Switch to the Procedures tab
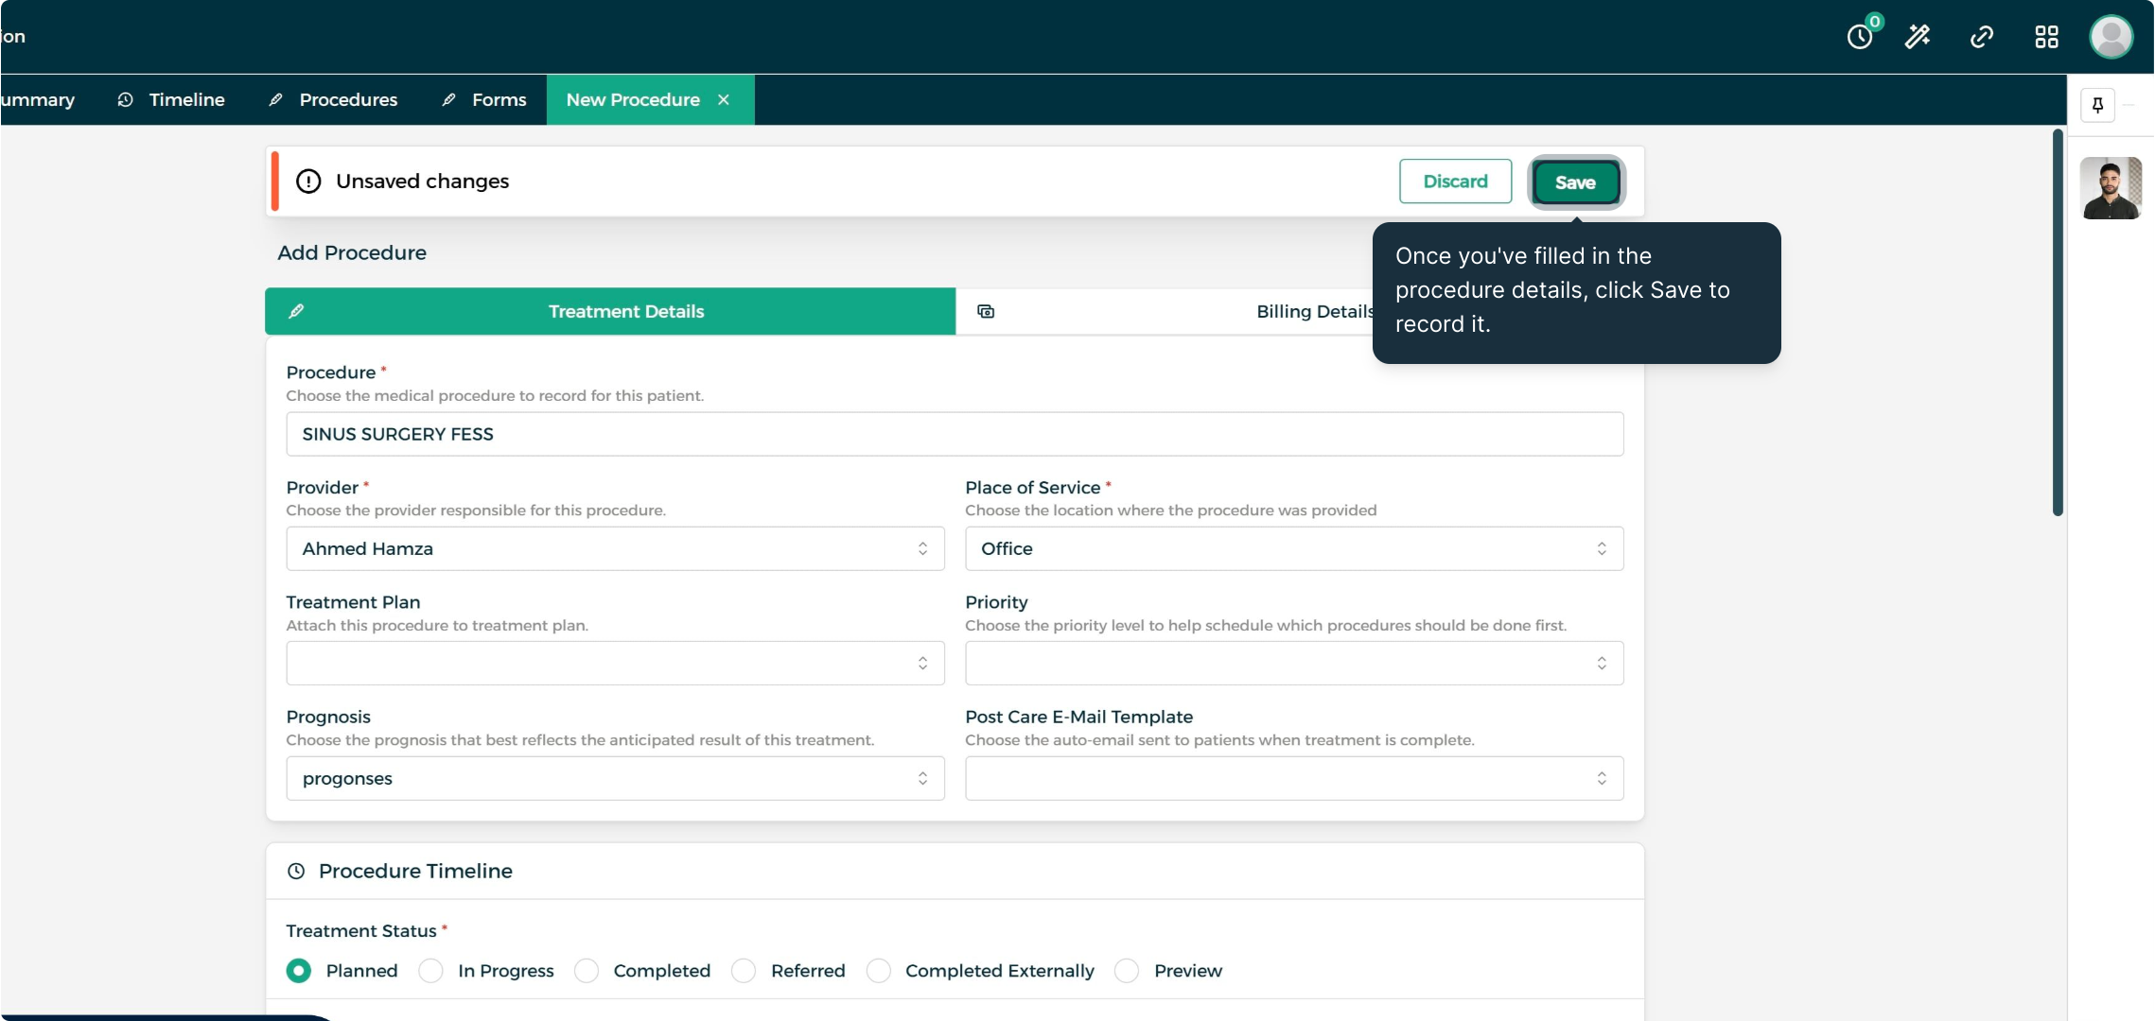This screenshot has height=1021, width=2155. 333,99
